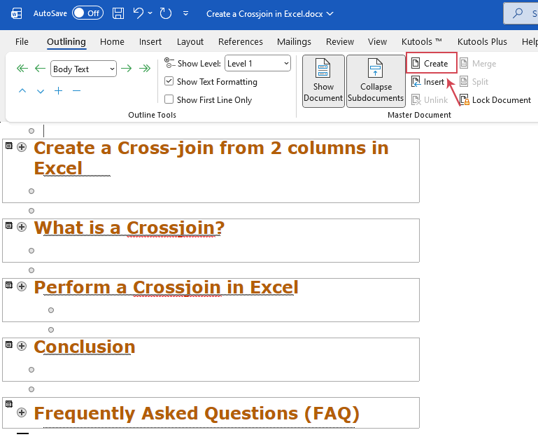Click the Demote to Body Text double arrow
Viewport: 538px width, 444px height.
coord(145,69)
